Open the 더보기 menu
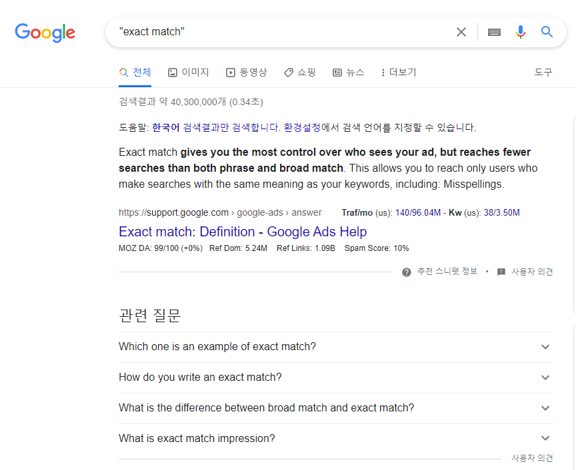Image resolution: width=576 pixels, height=470 pixels. pos(399,73)
